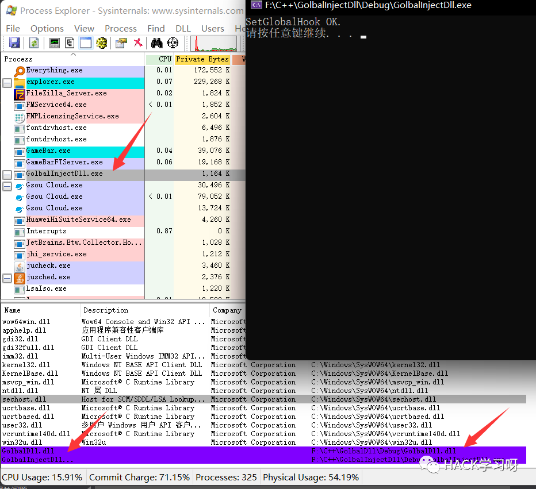This screenshot has width=536, height=489.
Task: Select the sechost.dll row
Action: [263, 399]
